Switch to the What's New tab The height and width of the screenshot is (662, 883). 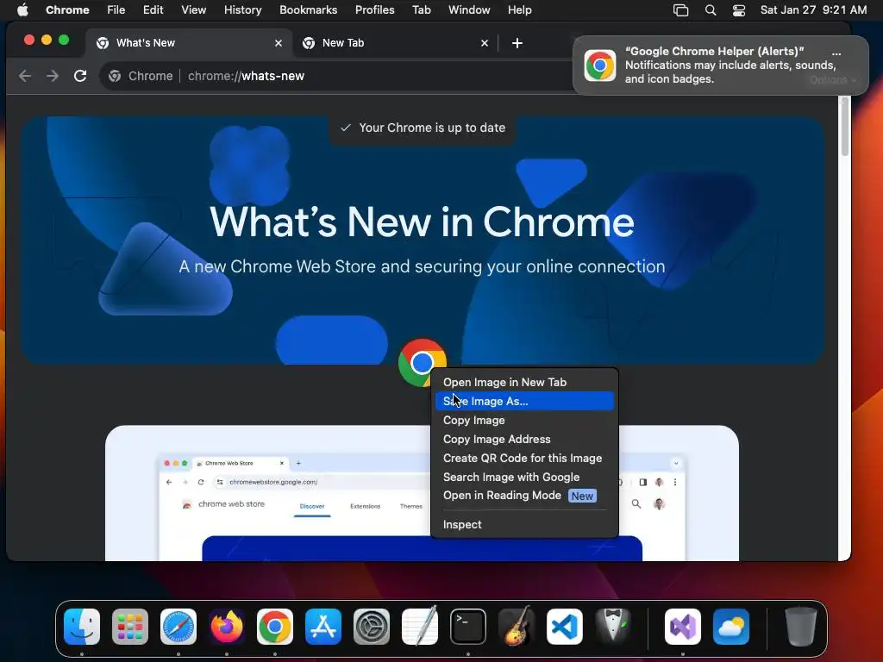[x=189, y=43]
